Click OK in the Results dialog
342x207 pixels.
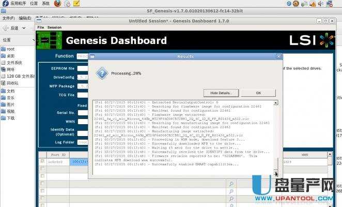click(258, 93)
